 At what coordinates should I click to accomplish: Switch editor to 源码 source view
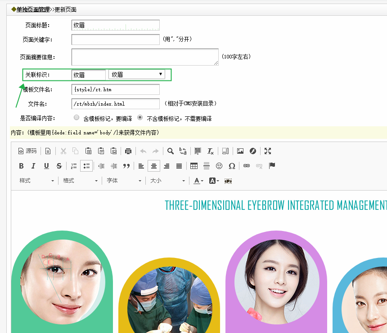click(x=27, y=151)
